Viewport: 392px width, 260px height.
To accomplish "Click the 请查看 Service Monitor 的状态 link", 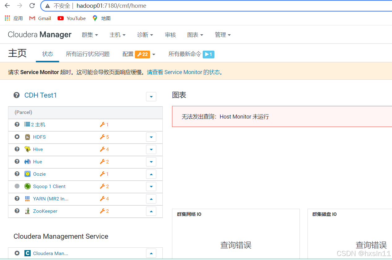I will click(x=185, y=72).
